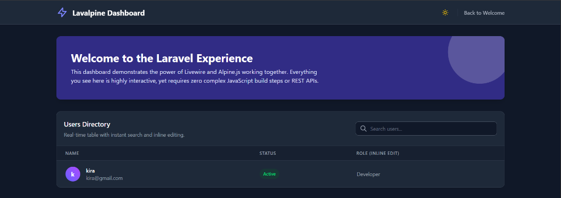Click the magnifying glass search icon

click(x=364, y=129)
